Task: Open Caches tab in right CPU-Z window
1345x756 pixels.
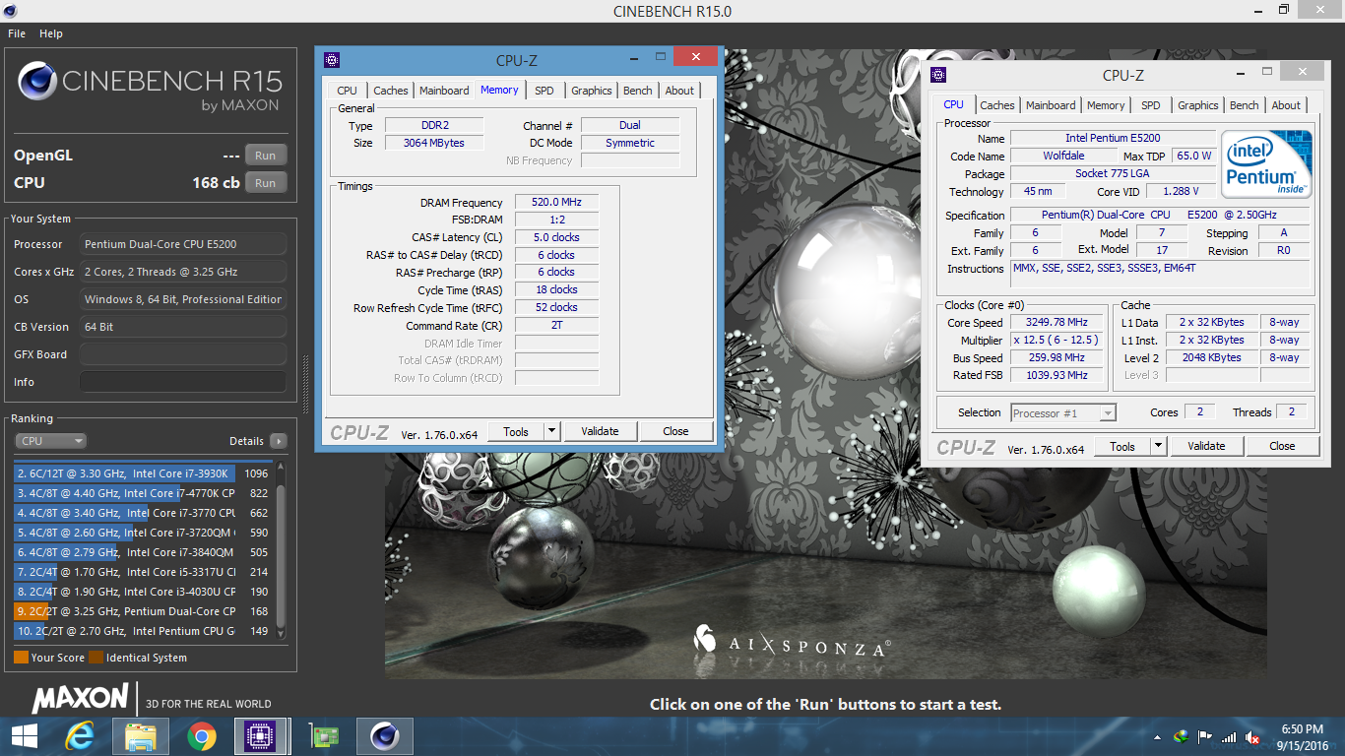Action: tap(997, 105)
